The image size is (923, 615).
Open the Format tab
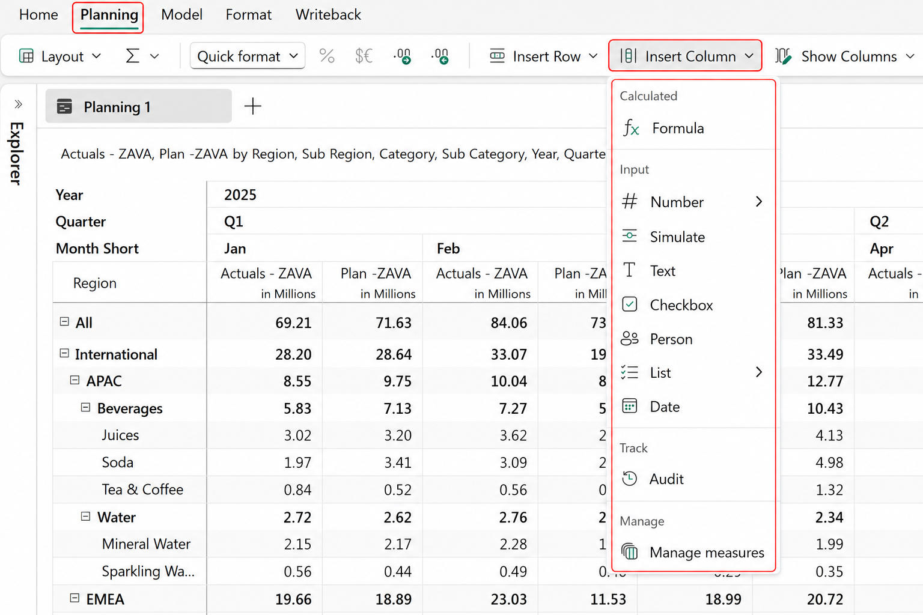(x=248, y=14)
